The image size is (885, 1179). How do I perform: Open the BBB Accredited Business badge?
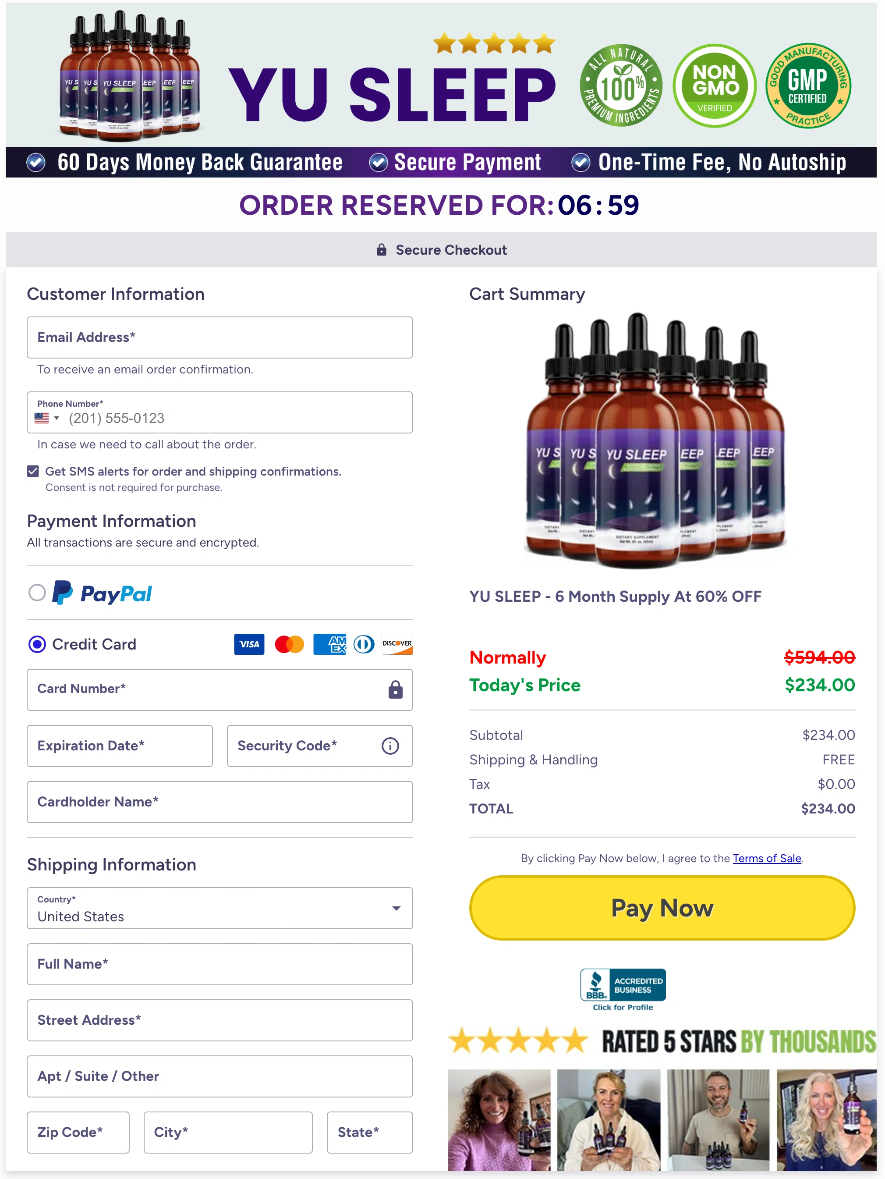622,989
